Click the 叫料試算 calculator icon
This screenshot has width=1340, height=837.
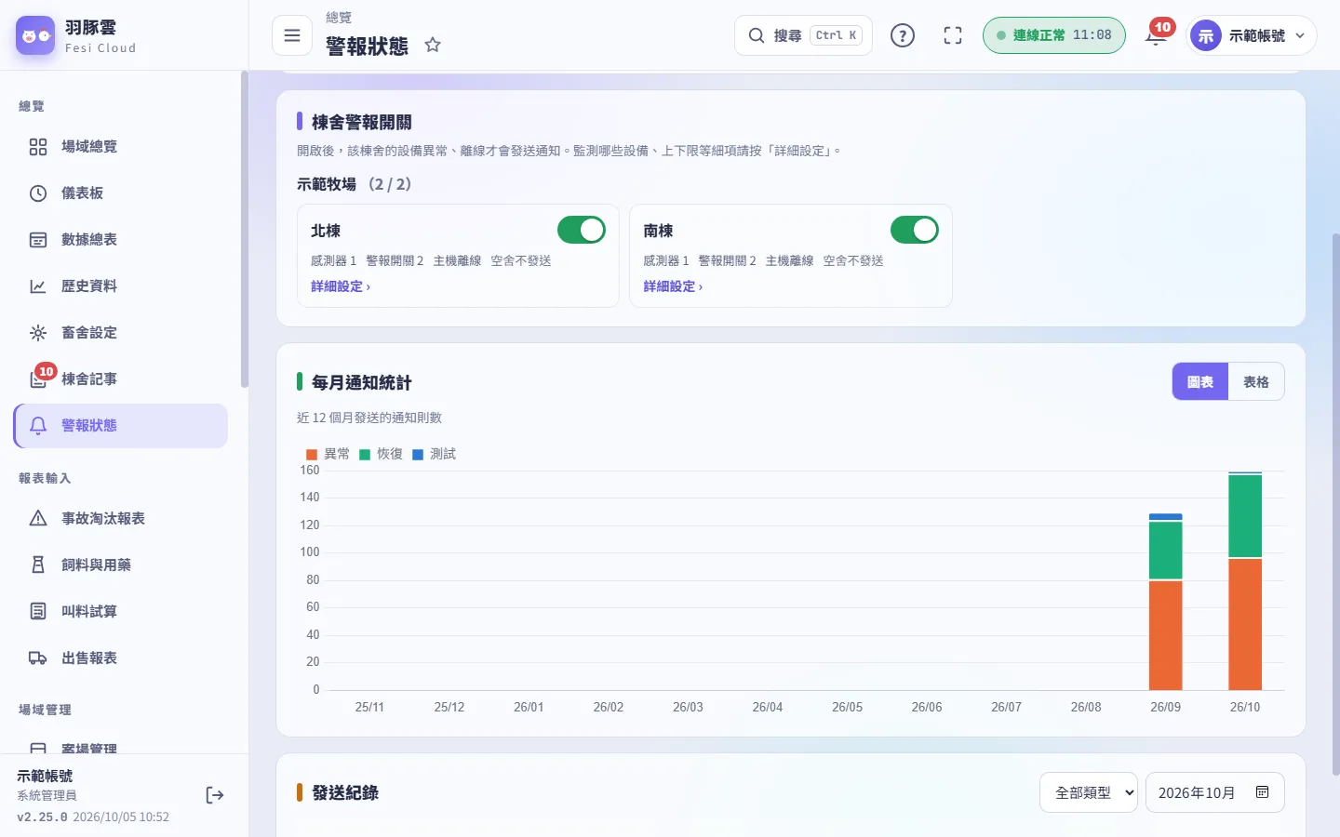pos(38,612)
